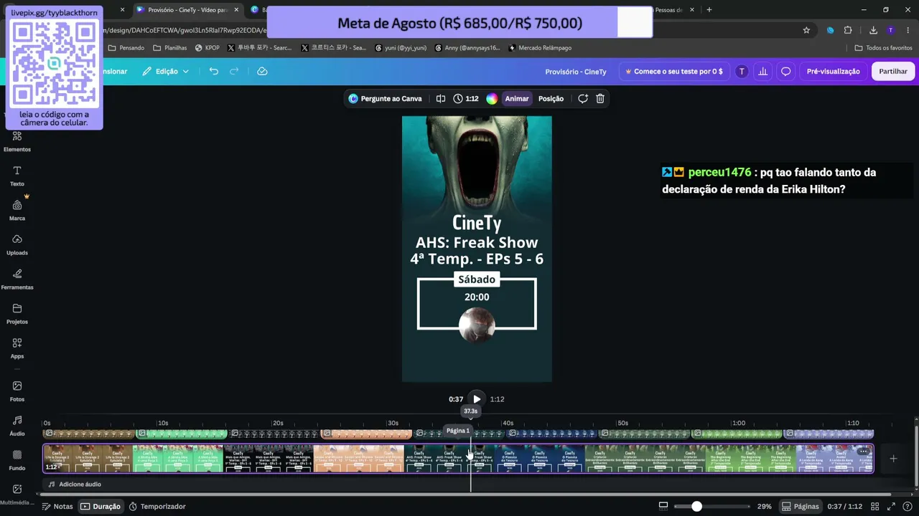Open the Chrome three-dot menu
919x516 pixels.
907,30
